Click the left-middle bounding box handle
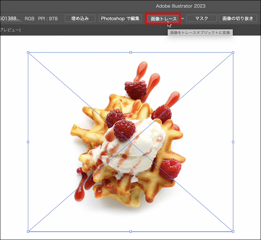The height and width of the screenshot is (240, 261). coord(28,142)
